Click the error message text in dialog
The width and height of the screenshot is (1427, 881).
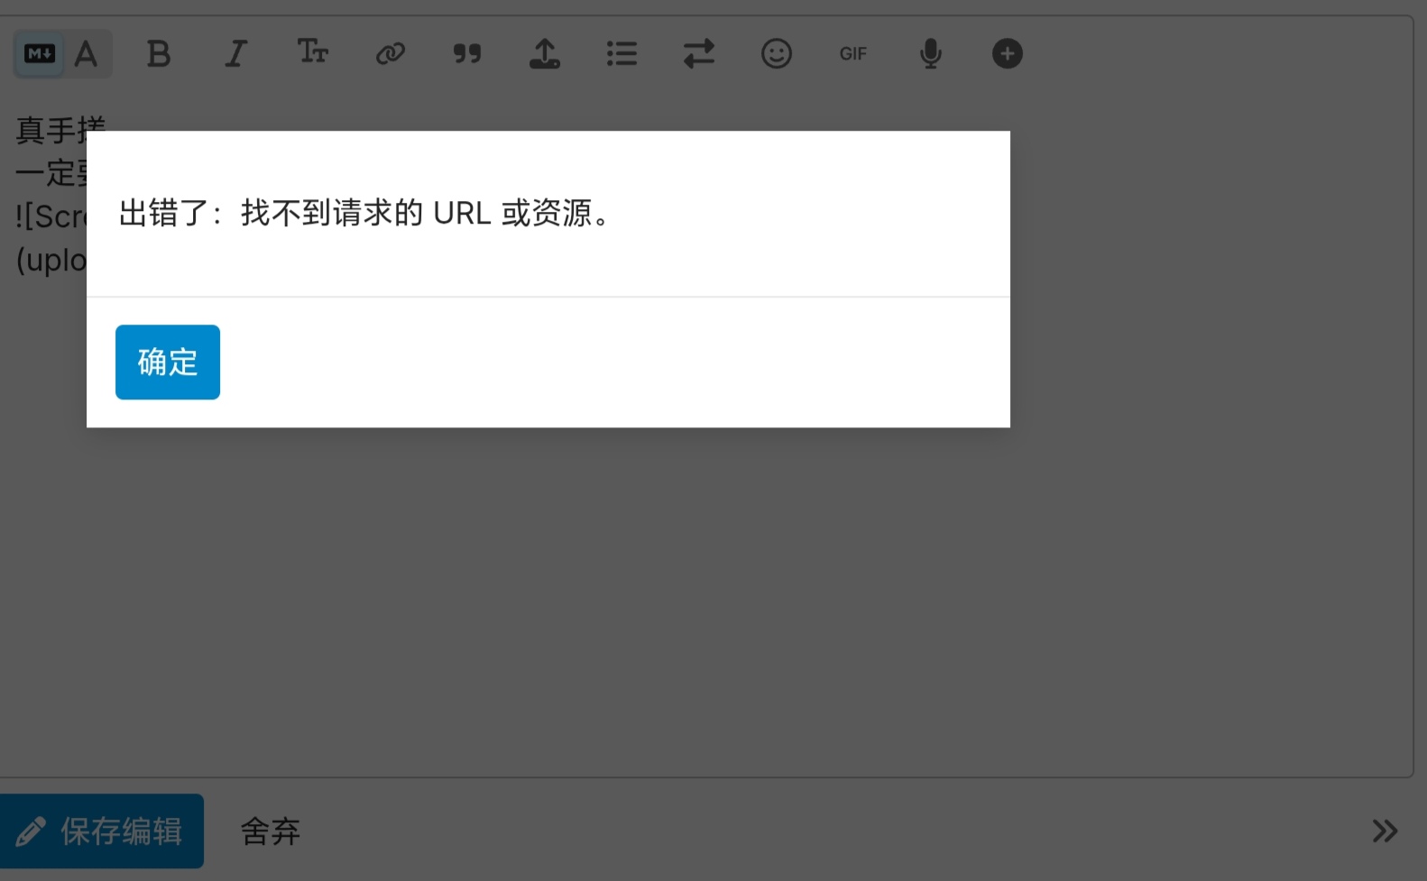366,214
